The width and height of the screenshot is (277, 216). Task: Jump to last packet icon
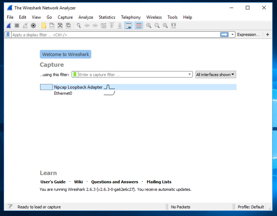pyautogui.click(x=120, y=26)
